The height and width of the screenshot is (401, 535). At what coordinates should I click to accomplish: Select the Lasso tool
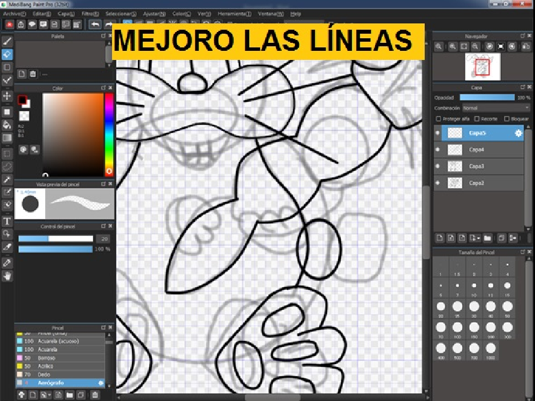(7, 167)
